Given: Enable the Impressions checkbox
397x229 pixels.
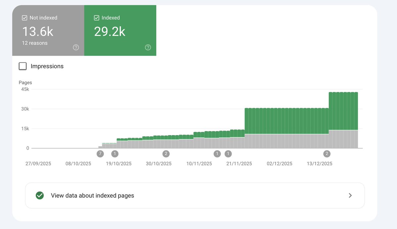Looking at the screenshot, I should click(x=23, y=66).
